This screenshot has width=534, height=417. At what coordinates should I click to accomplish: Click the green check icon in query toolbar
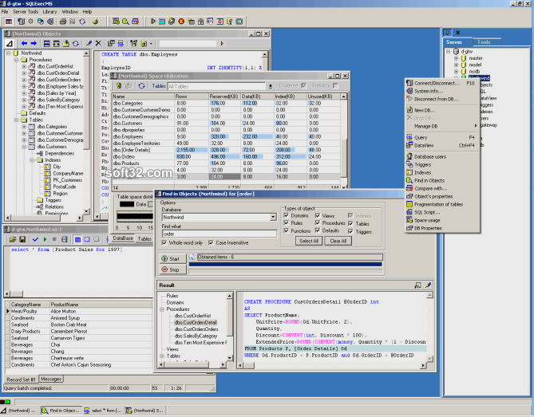coord(35,239)
